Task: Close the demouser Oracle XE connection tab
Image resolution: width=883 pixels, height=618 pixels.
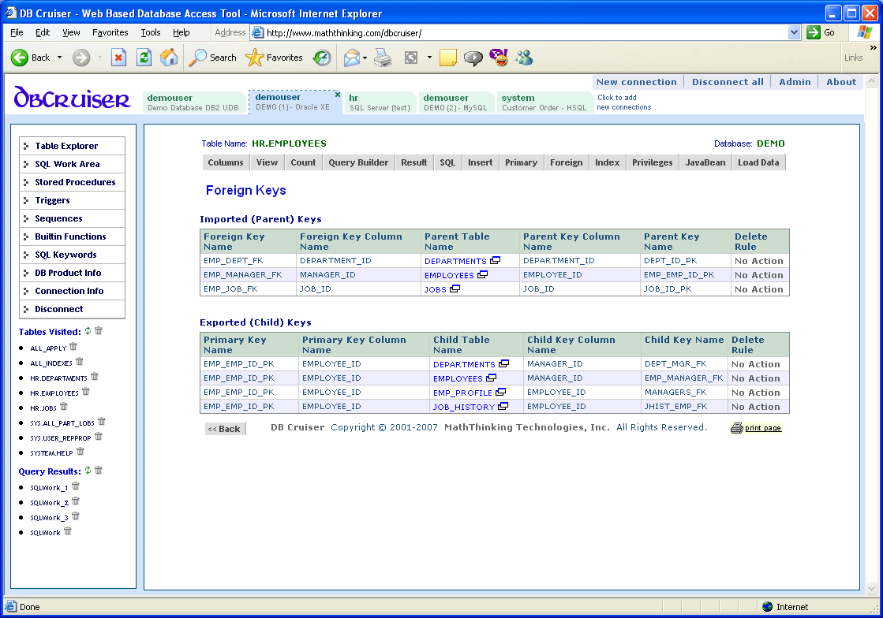Action: click(x=338, y=95)
